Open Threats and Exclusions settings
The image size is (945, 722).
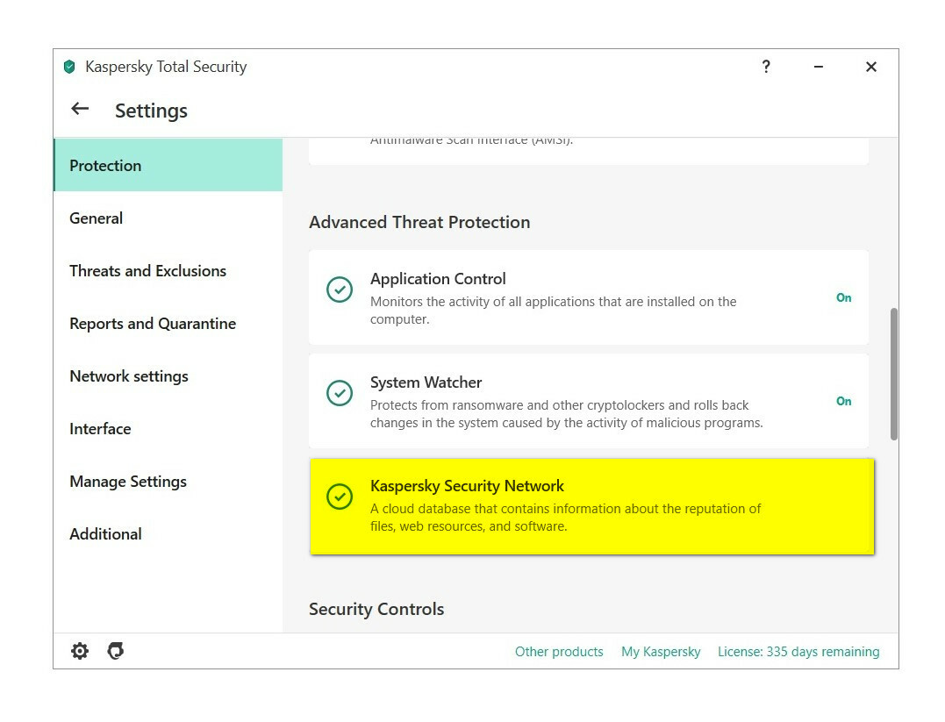click(x=168, y=270)
